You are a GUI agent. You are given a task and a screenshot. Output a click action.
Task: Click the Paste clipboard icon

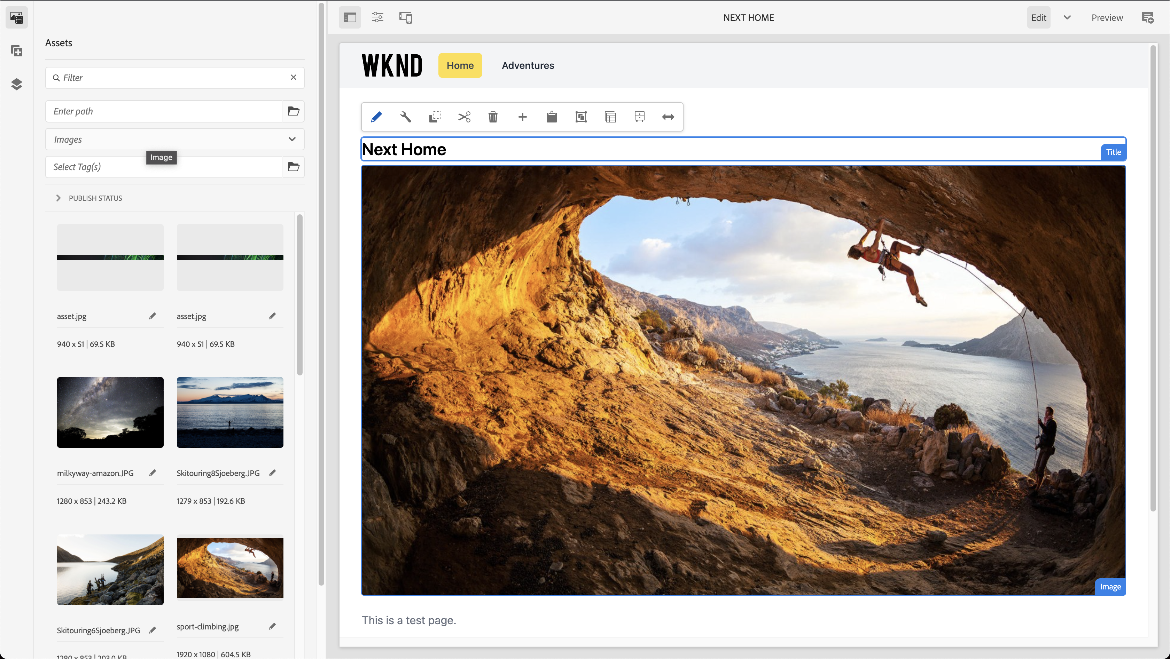(x=551, y=117)
